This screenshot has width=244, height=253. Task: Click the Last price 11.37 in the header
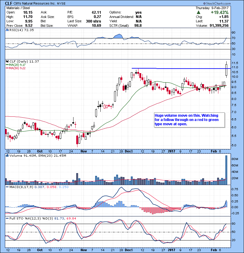[224, 21]
